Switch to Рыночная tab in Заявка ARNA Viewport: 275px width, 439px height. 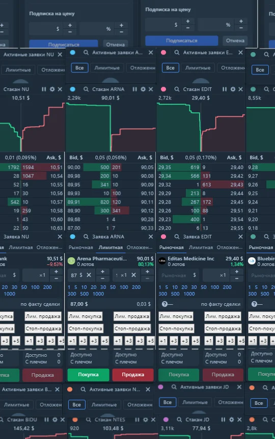80,248
